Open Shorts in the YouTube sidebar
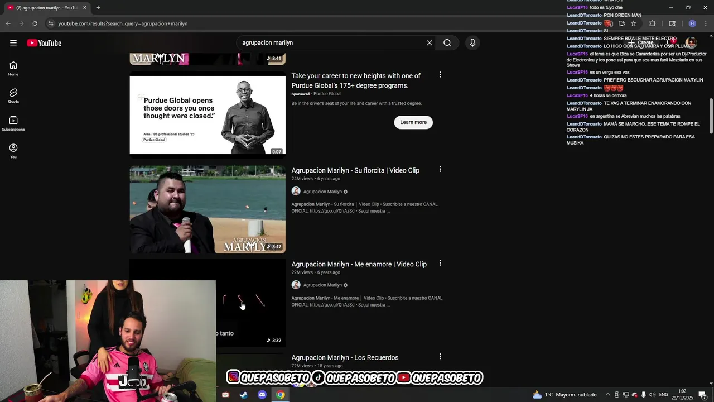This screenshot has height=402, width=714. click(13, 95)
